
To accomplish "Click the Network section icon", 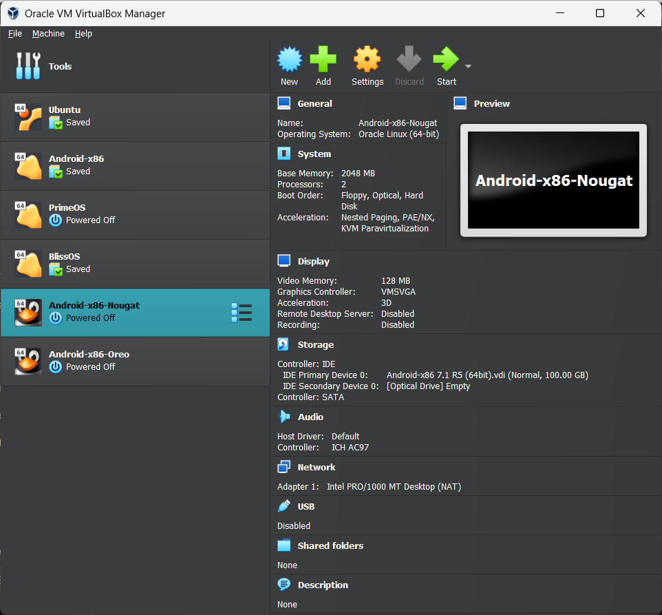I will tap(284, 467).
